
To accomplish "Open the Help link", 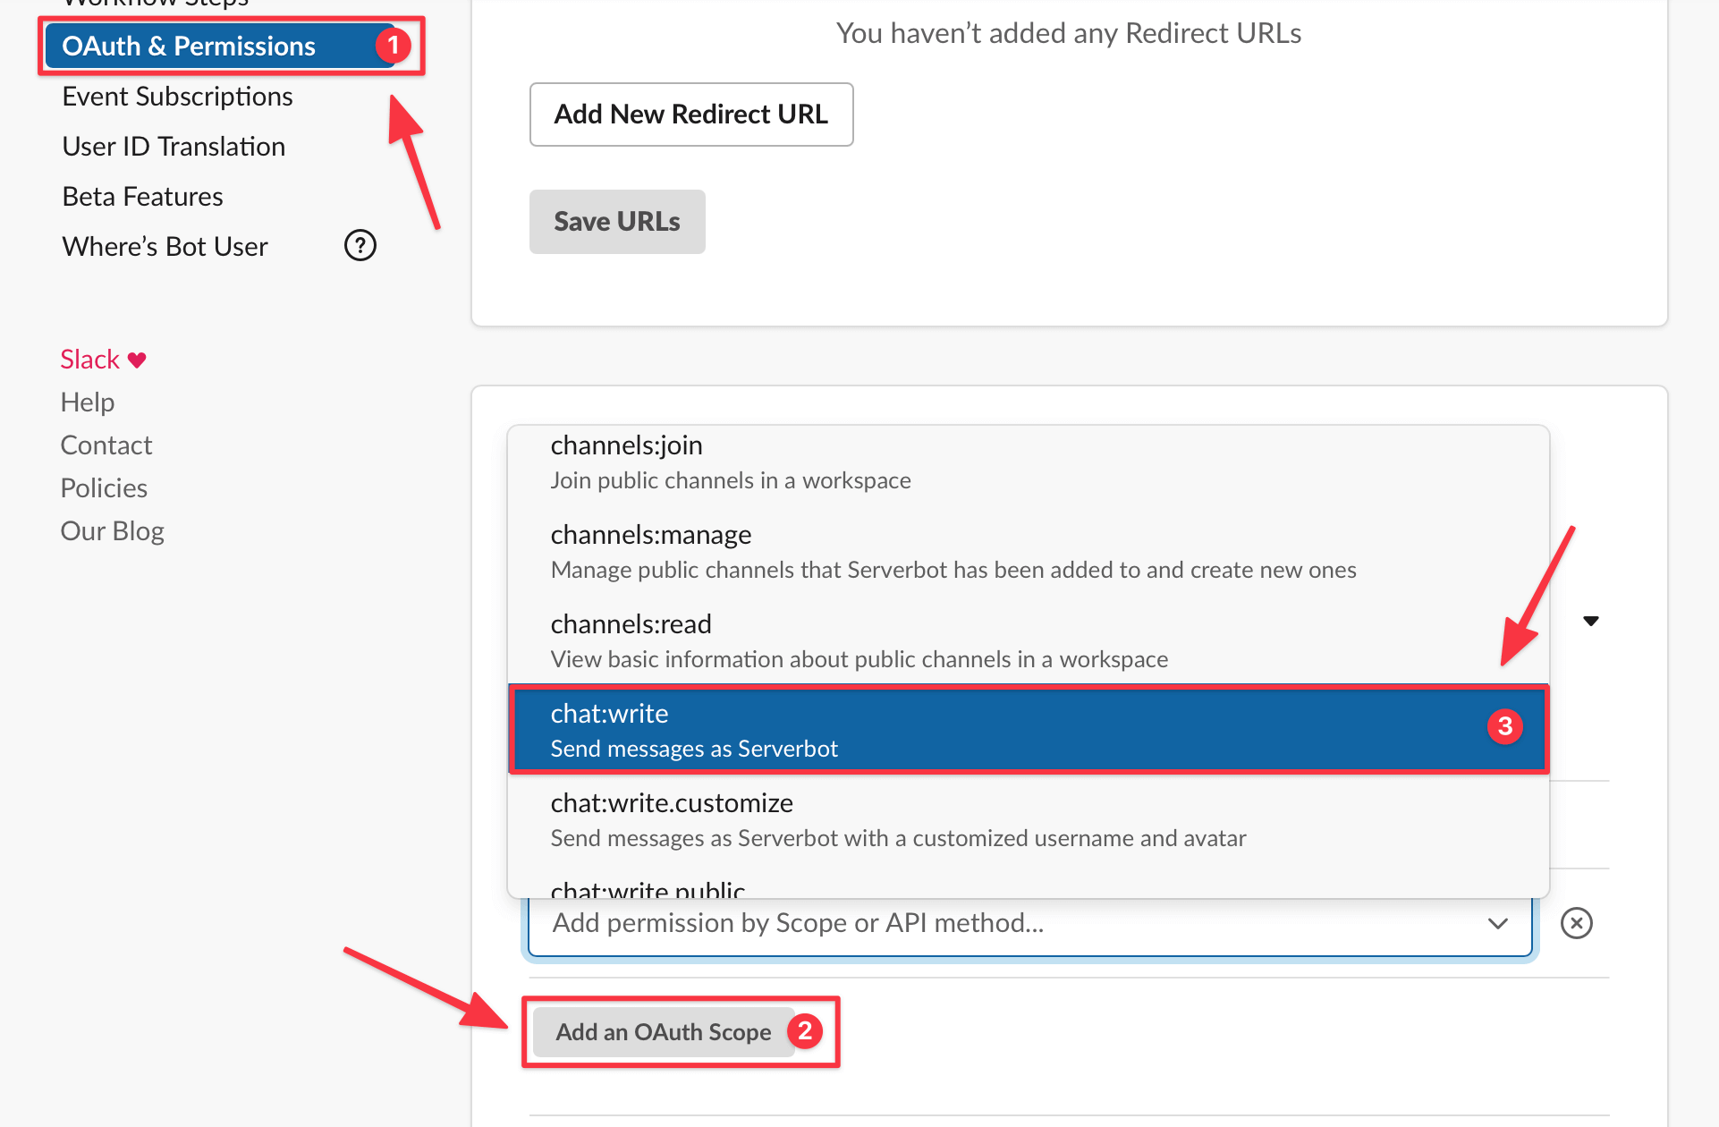I will pos(87,402).
